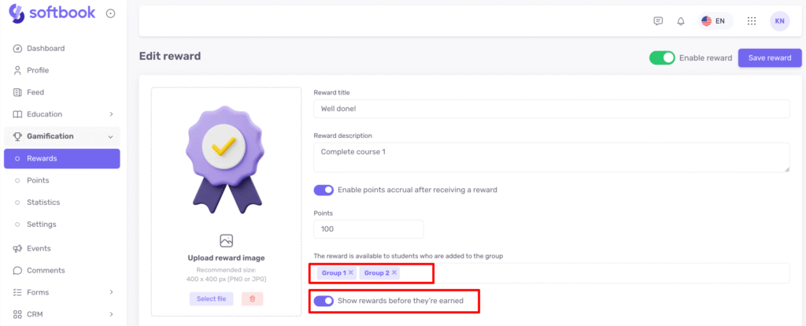
Task: Click Select file button
Action: pyautogui.click(x=211, y=298)
